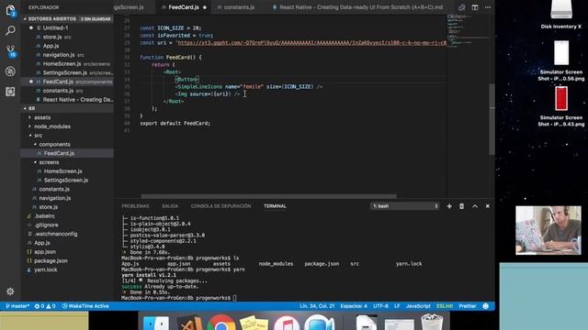The height and width of the screenshot is (330, 588).
Task: Open changes icon in editor toolbar
Action: (461, 7)
